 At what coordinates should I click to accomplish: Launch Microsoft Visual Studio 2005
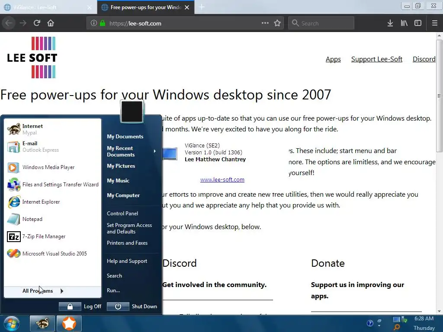click(x=52, y=253)
